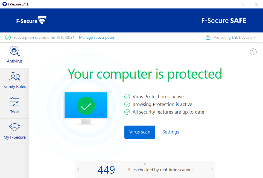Expand the statistics panel up chevron
263x178 pixels.
point(145,164)
